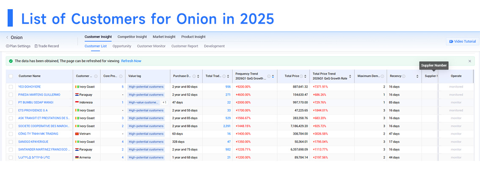Open customer ETS PROVIDENCE G A
480x174 pixels.
pyautogui.click(x=33, y=110)
